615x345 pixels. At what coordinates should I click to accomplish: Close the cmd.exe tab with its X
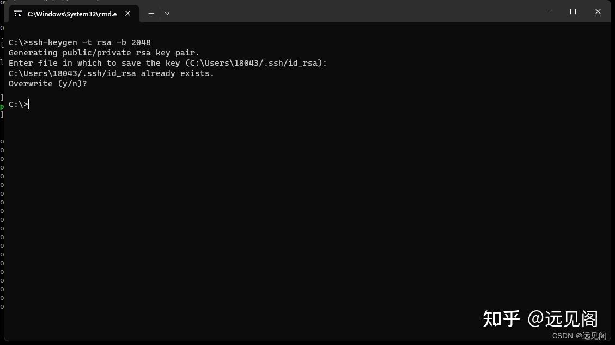(127, 14)
